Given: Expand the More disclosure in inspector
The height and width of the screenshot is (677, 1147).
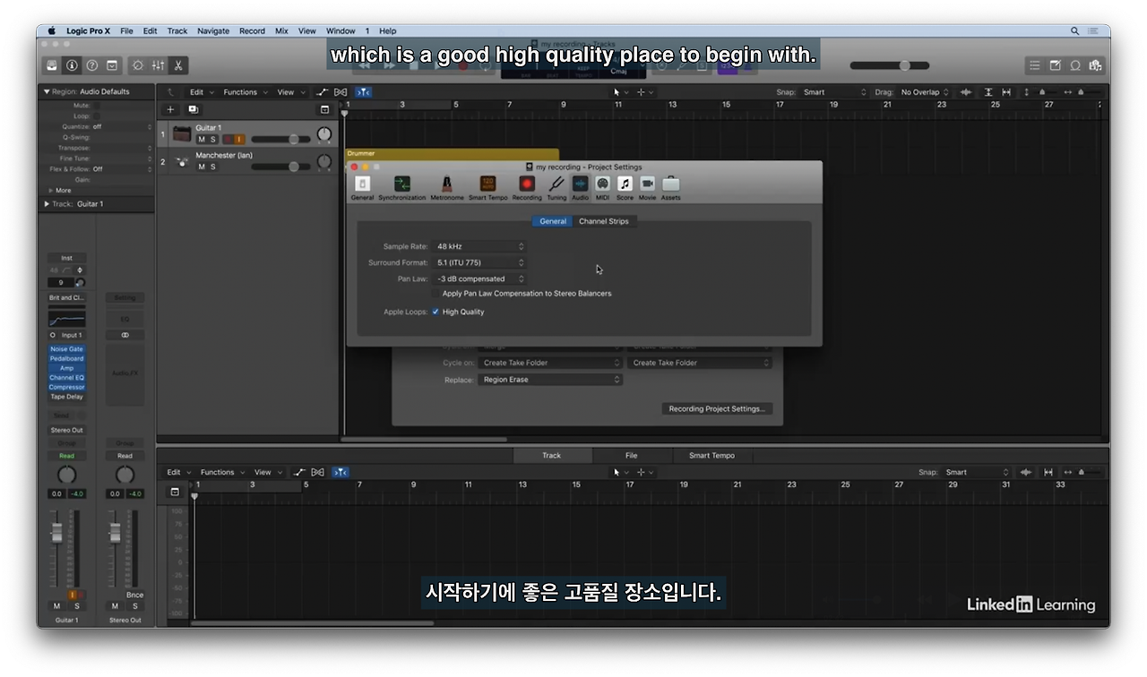Looking at the screenshot, I should (50, 191).
